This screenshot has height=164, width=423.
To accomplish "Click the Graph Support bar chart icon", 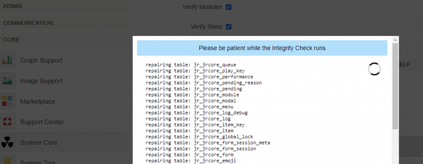I will coord(7,60).
